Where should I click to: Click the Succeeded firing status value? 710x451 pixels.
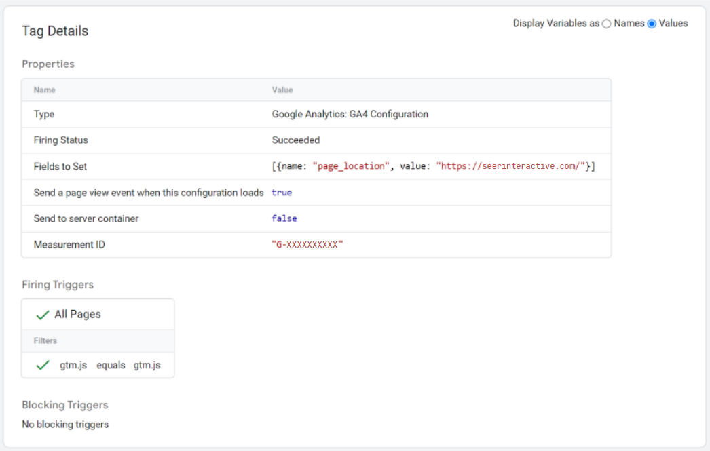tap(295, 140)
